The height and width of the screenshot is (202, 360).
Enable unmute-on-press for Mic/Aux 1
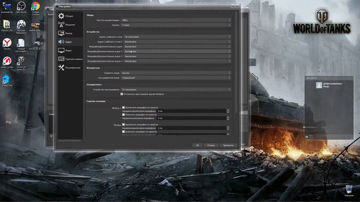coord(124,114)
